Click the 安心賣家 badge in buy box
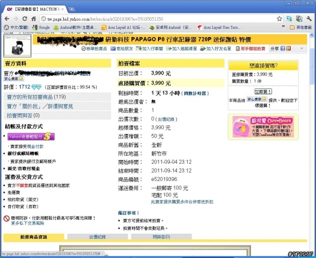 [x=257, y=99]
